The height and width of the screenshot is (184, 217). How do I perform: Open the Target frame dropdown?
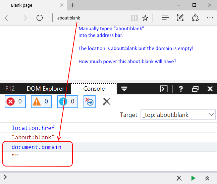pos(178,114)
